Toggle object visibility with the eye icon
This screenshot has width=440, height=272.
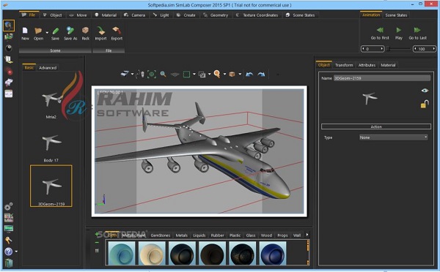coord(425,91)
